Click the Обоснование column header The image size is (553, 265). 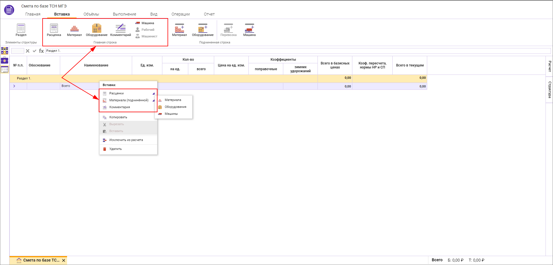[x=43, y=65]
